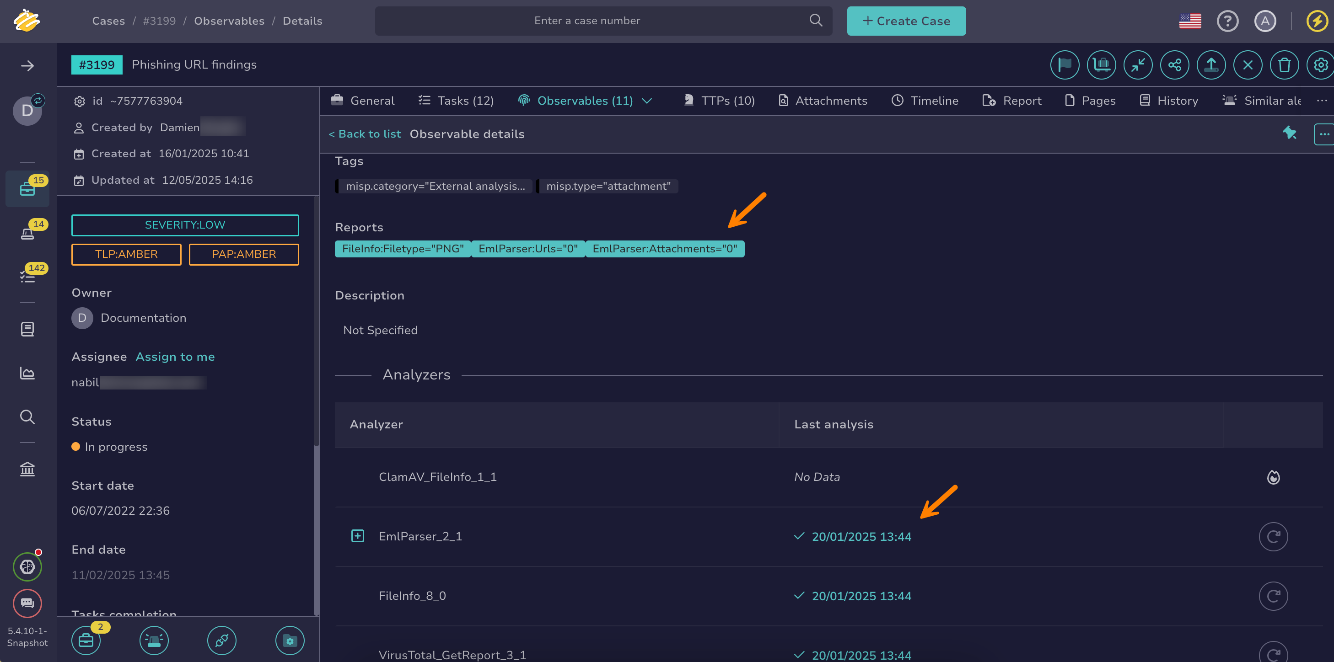Click Assign to me link
This screenshot has height=662, width=1334.
(x=175, y=357)
